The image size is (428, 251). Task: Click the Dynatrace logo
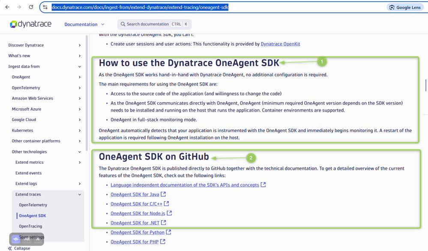[x=30, y=24]
